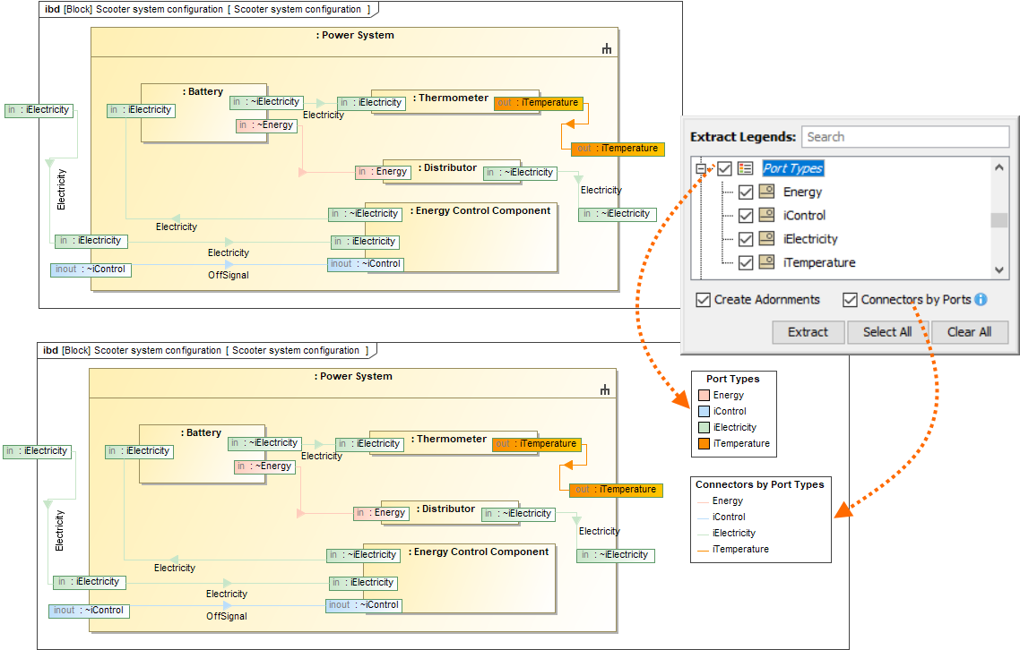
Task: Click the iControl port type icon
Action: click(766, 216)
